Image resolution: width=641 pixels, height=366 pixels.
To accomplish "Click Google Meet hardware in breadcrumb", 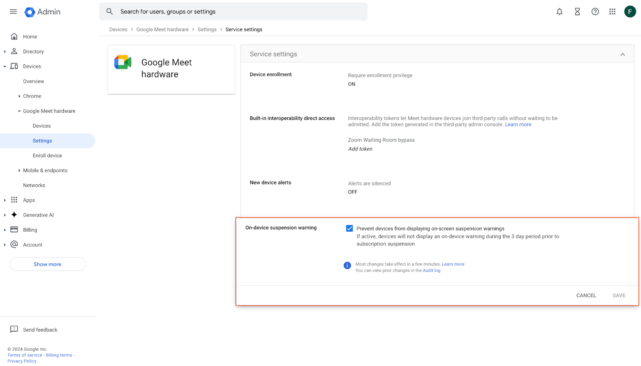I will [x=163, y=30].
